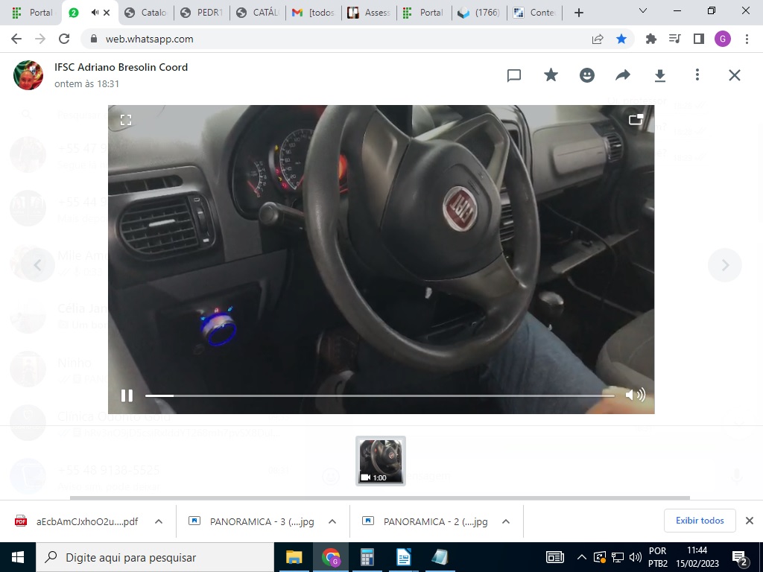
Task: Open picture-in-picture for the video
Action: 636,120
